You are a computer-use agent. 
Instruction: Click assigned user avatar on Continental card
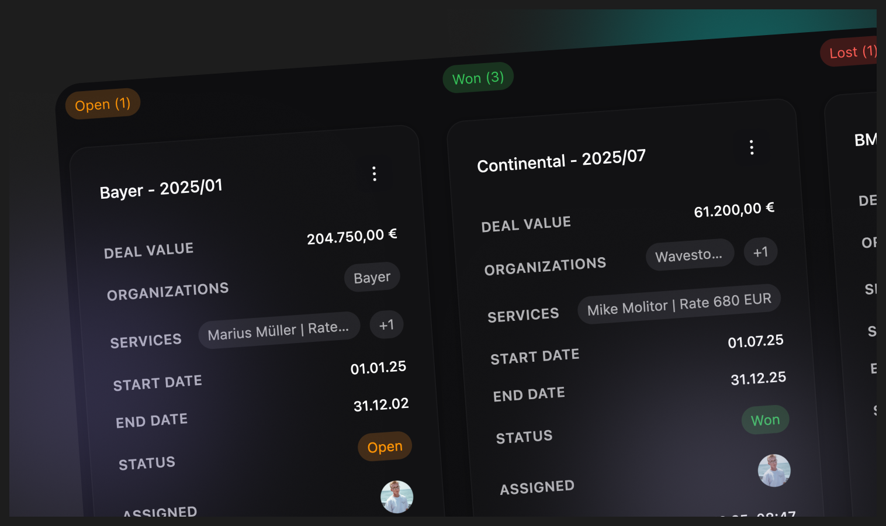(774, 470)
